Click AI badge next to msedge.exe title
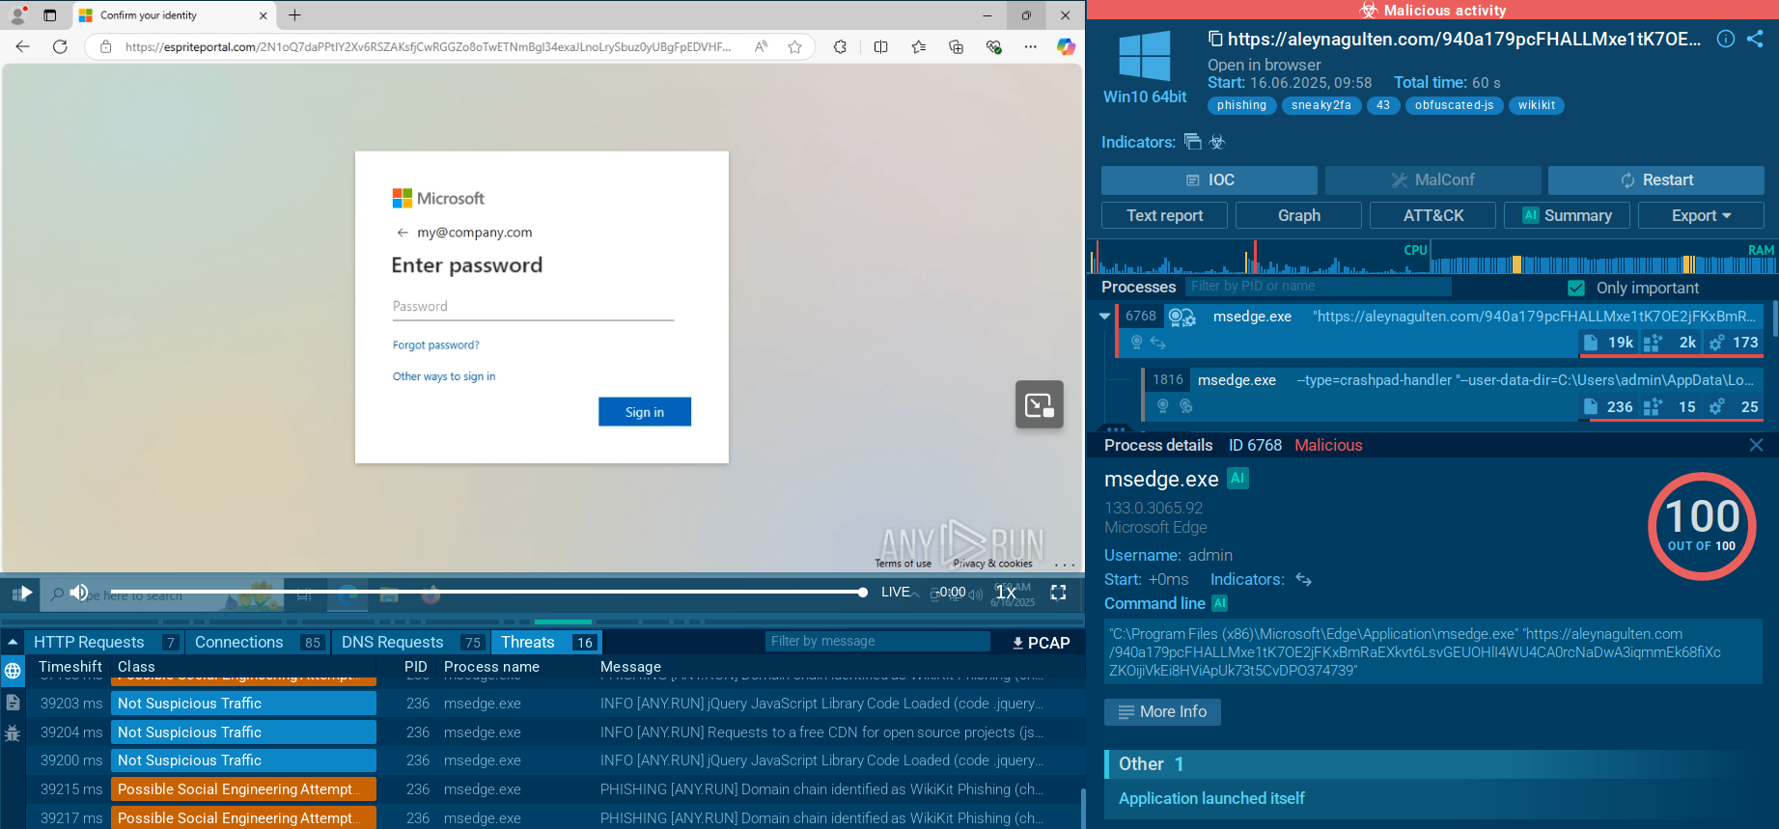The width and height of the screenshot is (1779, 829). coord(1237,478)
